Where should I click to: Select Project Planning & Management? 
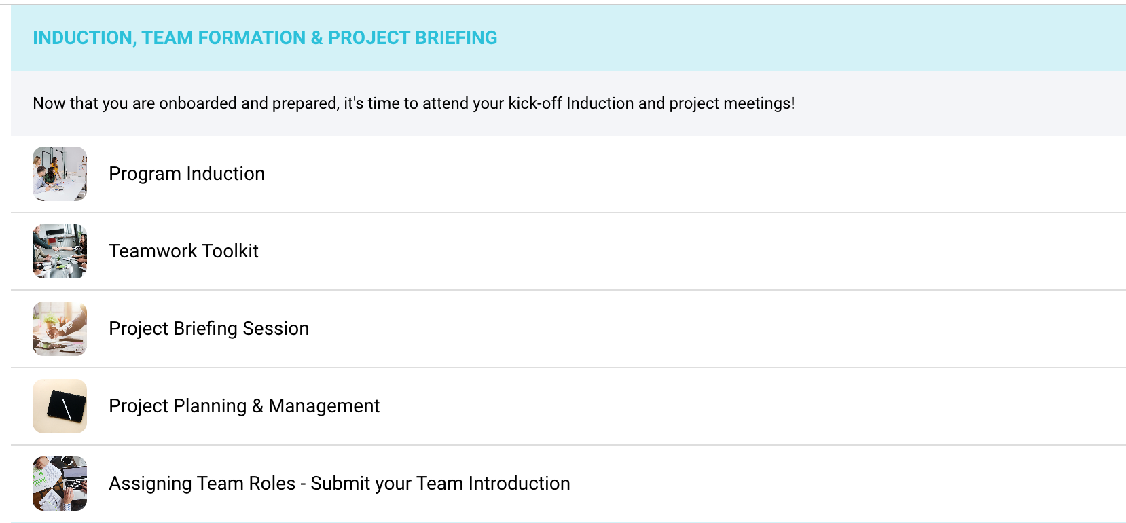(x=244, y=406)
